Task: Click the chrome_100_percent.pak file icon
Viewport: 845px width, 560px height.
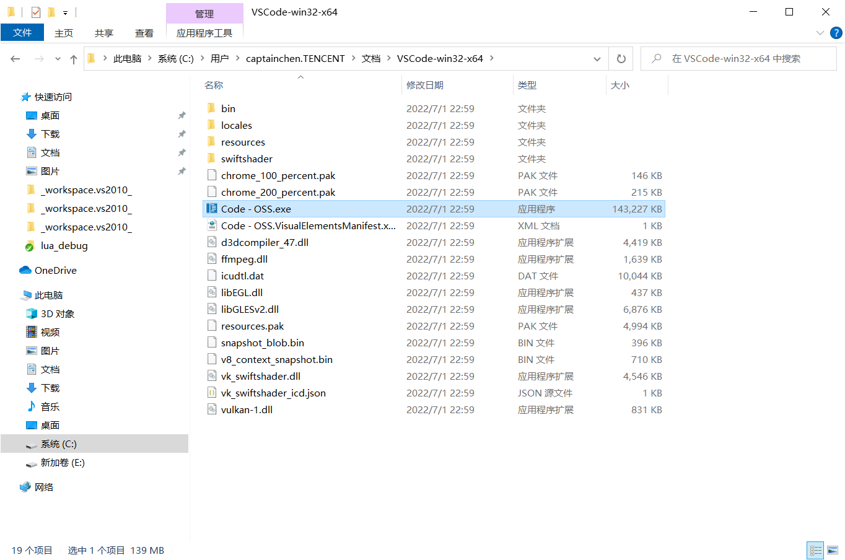Action: [212, 175]
